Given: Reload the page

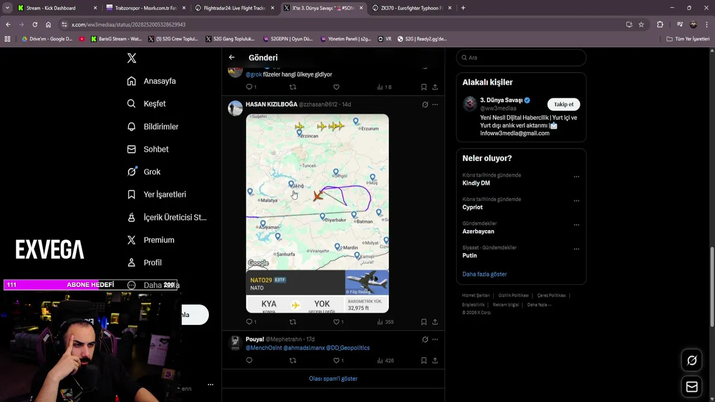Looking at the screenshot, I should click(x=35, y=25).
